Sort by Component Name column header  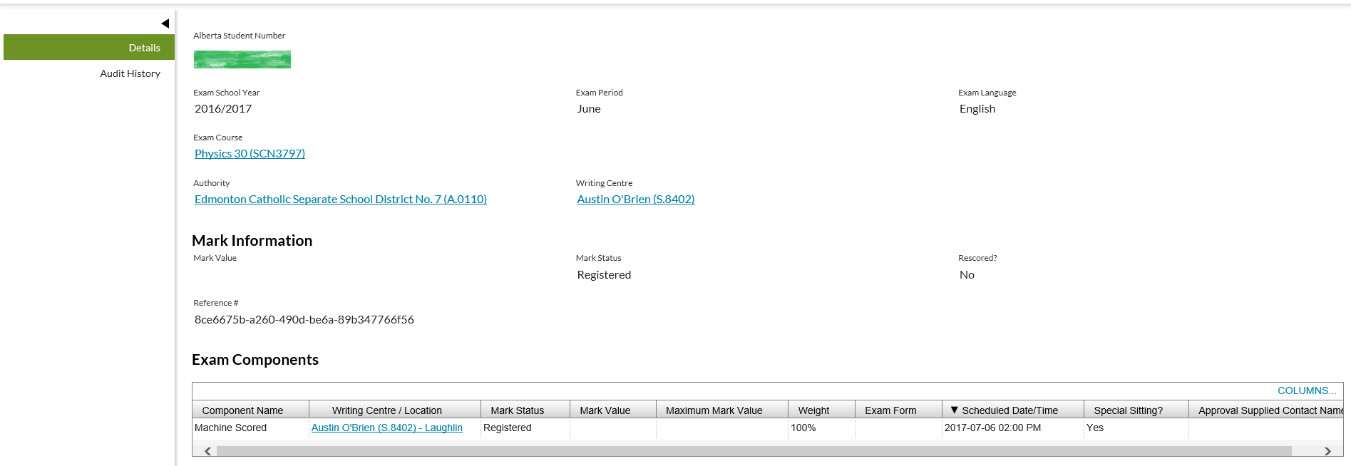pyautogui.click(x=242, y=410)
